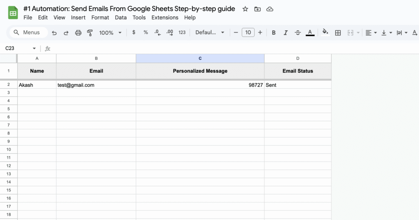This screenshot has width=419, height=220.
Task: Decrease font size with minus button
Action: [x=236, y=33]
